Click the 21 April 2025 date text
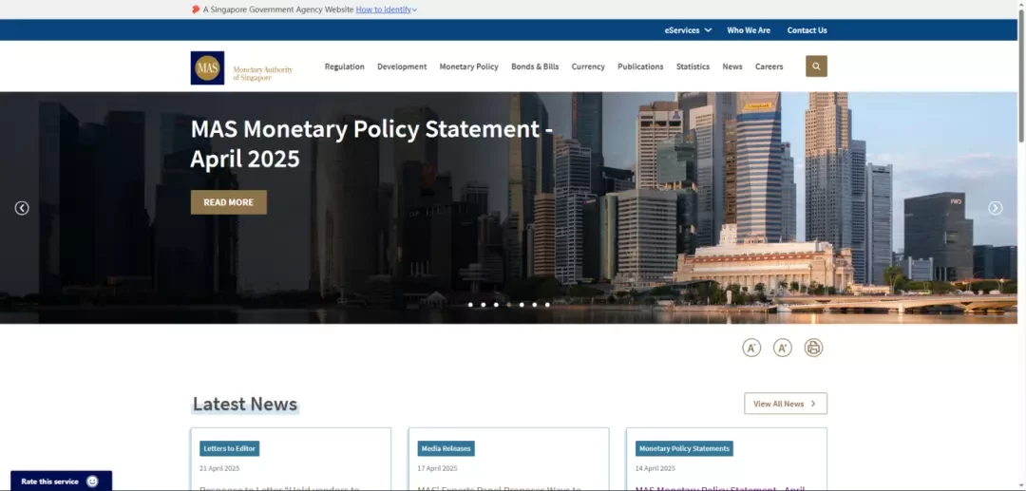The width and height of the screenshot is (1026, 491). click(219, 468)
